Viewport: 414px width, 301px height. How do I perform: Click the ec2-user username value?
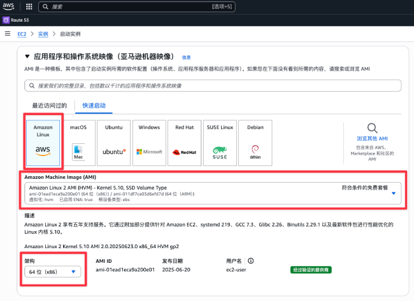tap(236, 270)
